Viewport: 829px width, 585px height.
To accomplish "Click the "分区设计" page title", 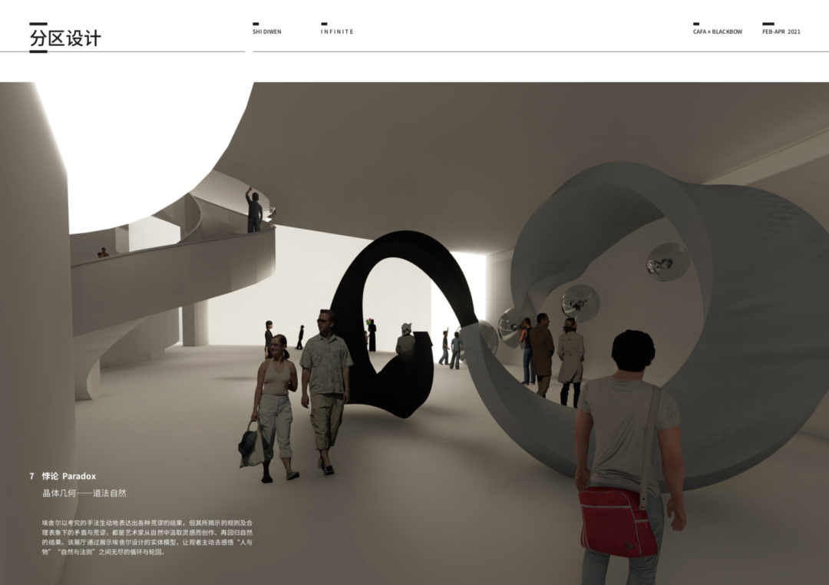I will (65, 38).
